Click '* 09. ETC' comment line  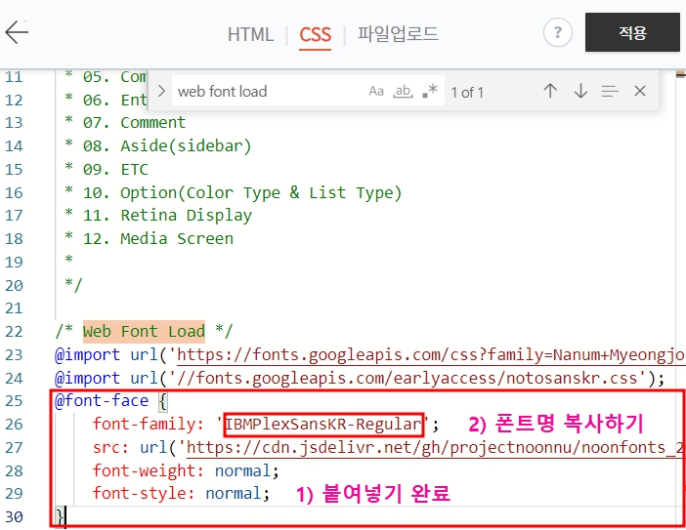pos(107,170)
